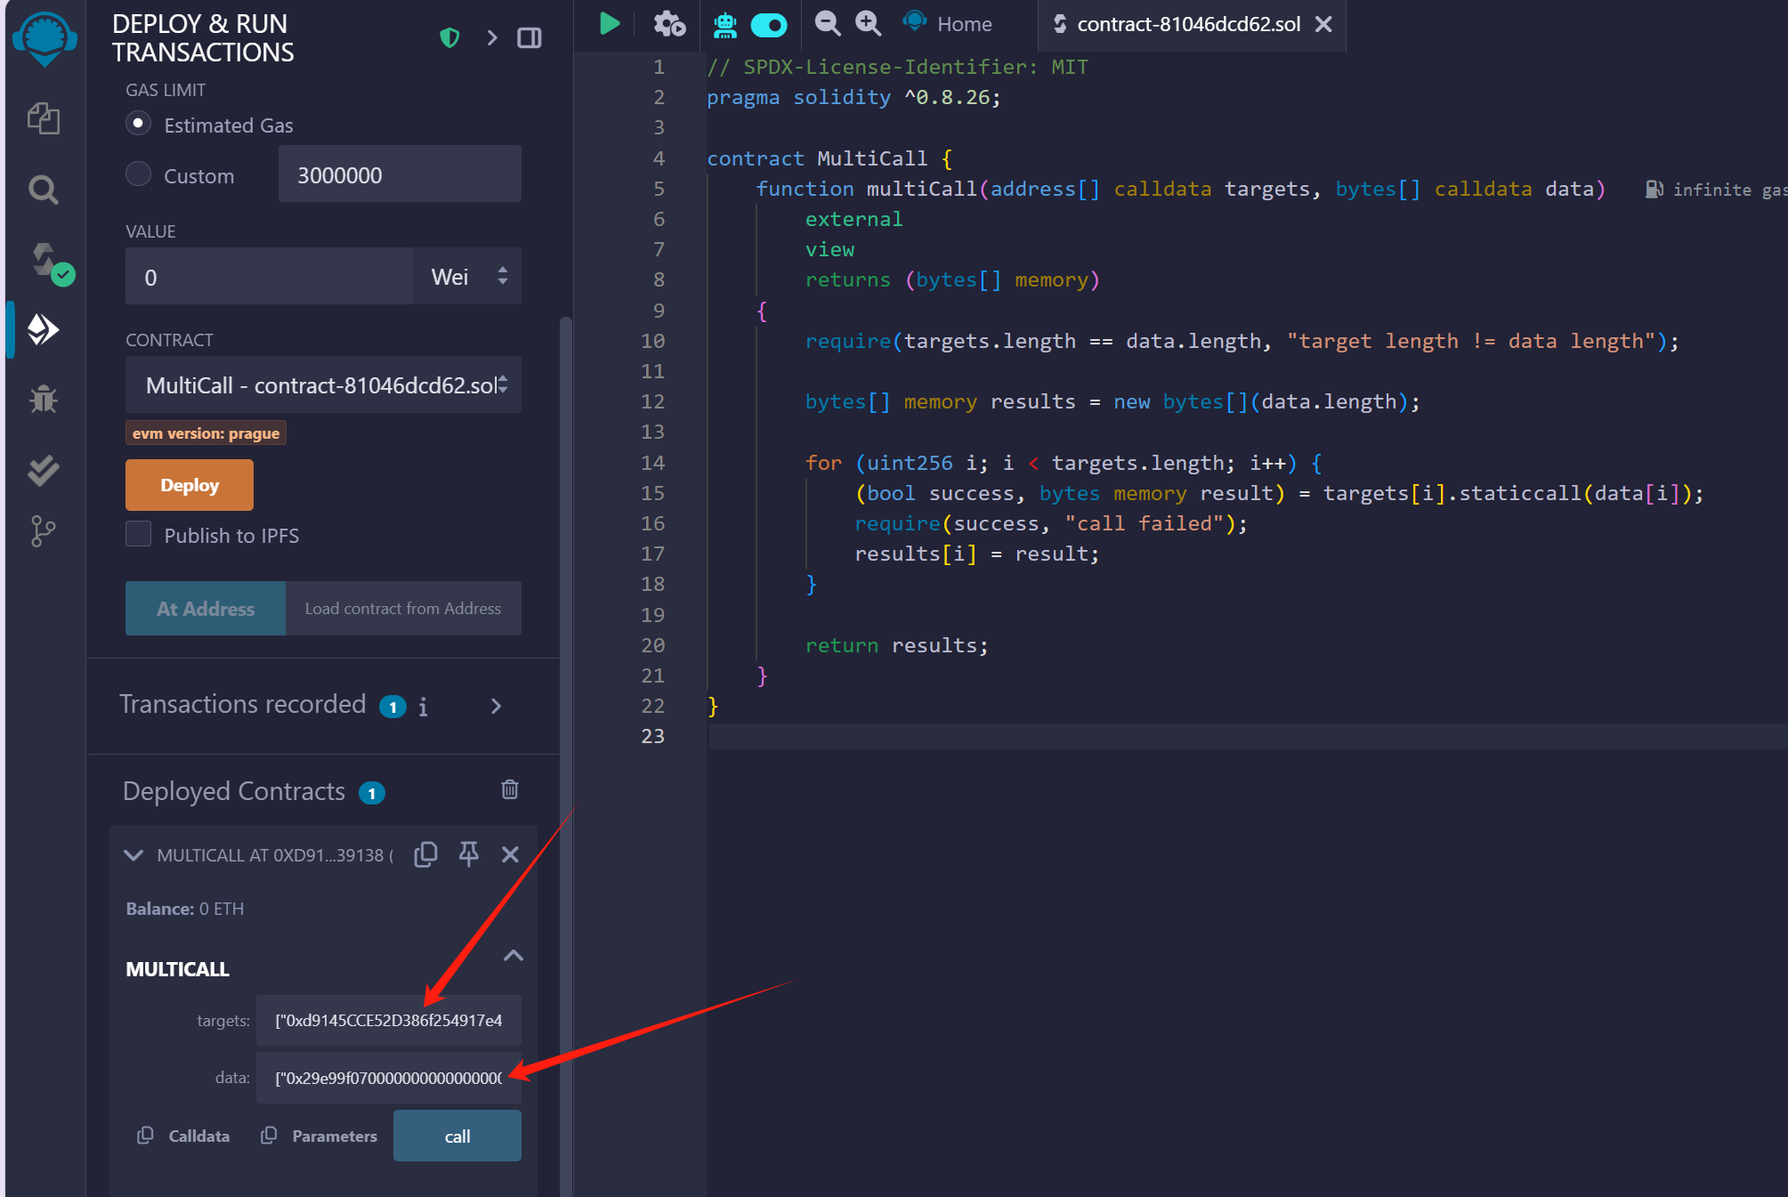
Task: Check the Publish to IPFS checkbox
Action: pos(138,534)
